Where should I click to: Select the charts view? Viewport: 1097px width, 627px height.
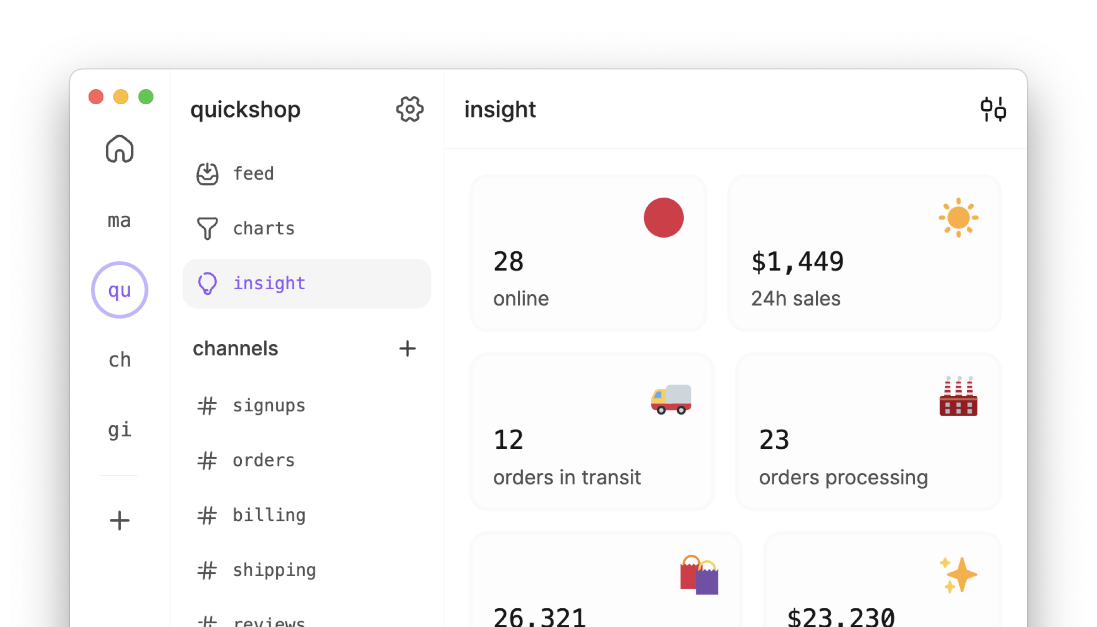point(263,228)
